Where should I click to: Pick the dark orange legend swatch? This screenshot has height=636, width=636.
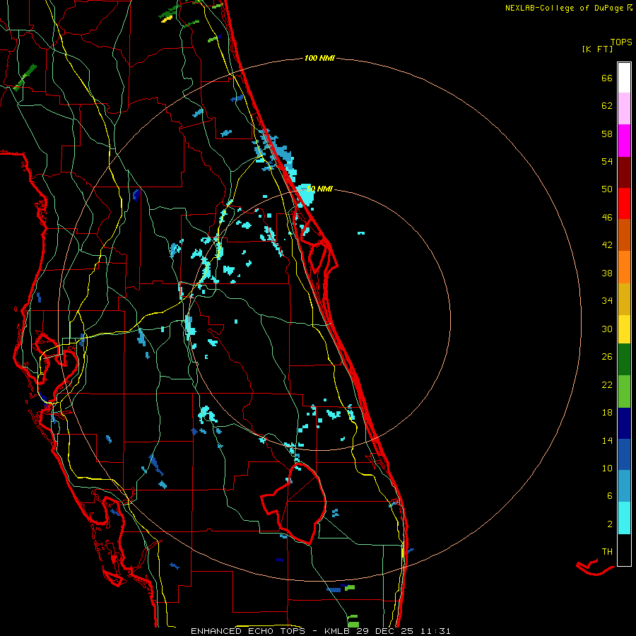pos(624,235)
